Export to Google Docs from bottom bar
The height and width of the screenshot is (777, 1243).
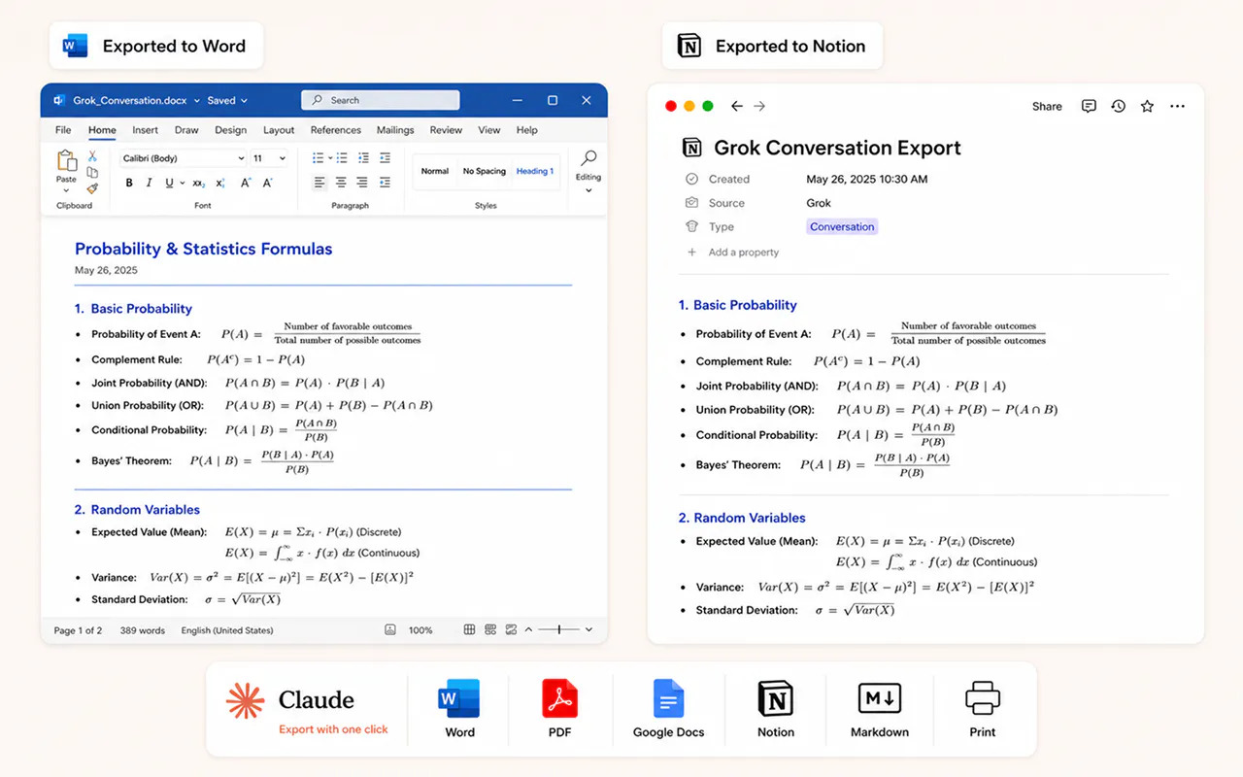(668, 709)
